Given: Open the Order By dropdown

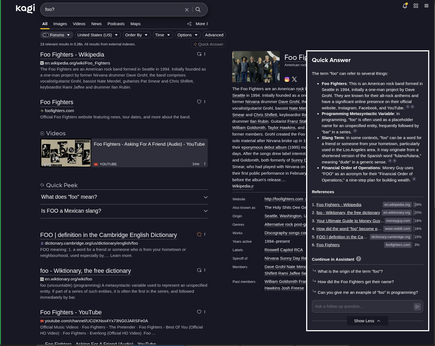Looking at the screenshot, I should (x=136, y=35).
